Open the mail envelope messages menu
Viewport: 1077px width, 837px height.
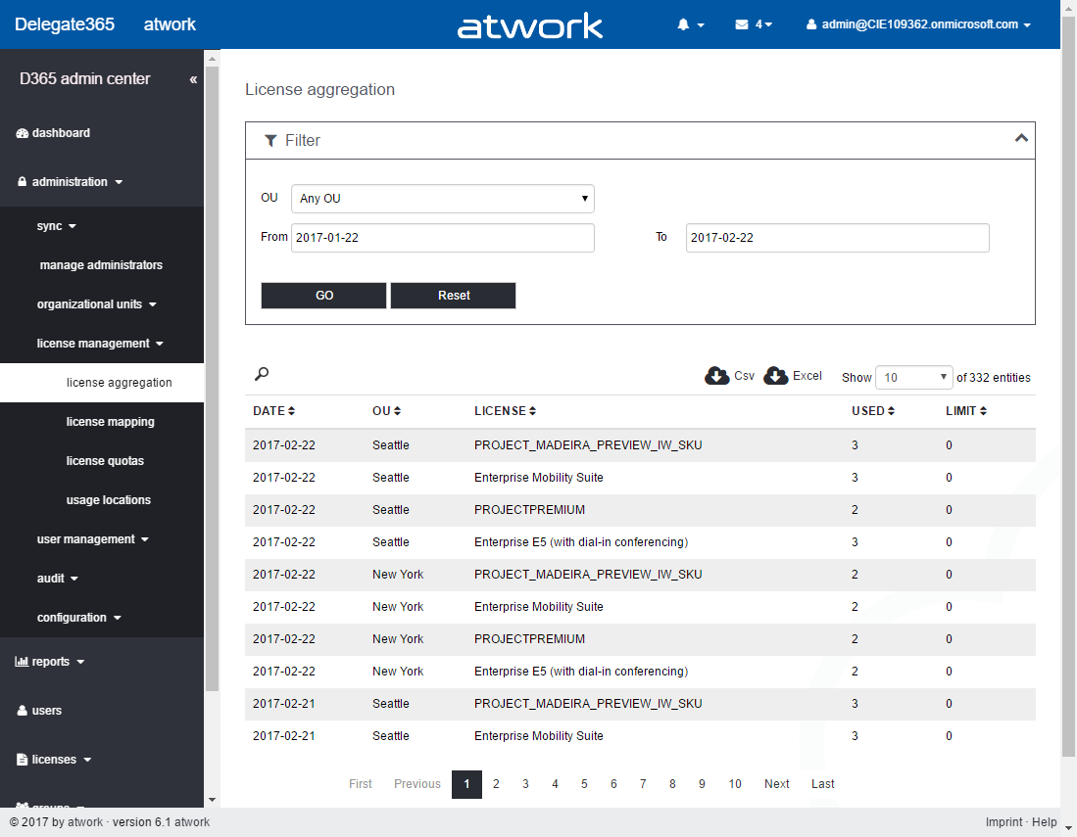(753, 24)
